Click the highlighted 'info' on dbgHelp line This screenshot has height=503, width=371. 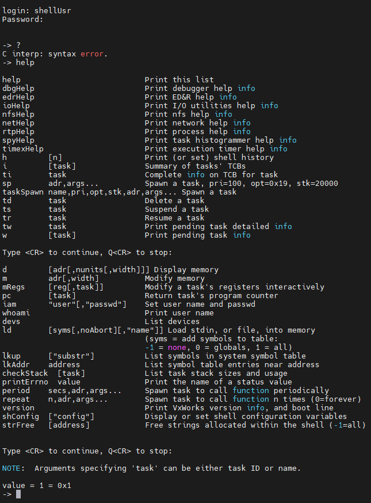point(246,89)
